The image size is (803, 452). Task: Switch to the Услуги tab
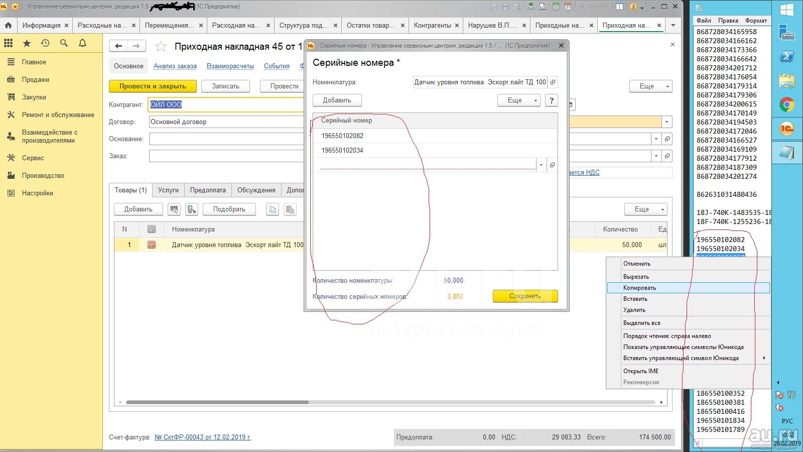(x=168, y=190)
